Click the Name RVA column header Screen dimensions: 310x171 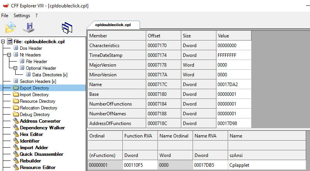pyautogui.click(x=210, y=136)
